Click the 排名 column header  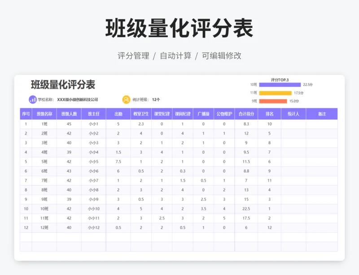(x=269, y=114)
